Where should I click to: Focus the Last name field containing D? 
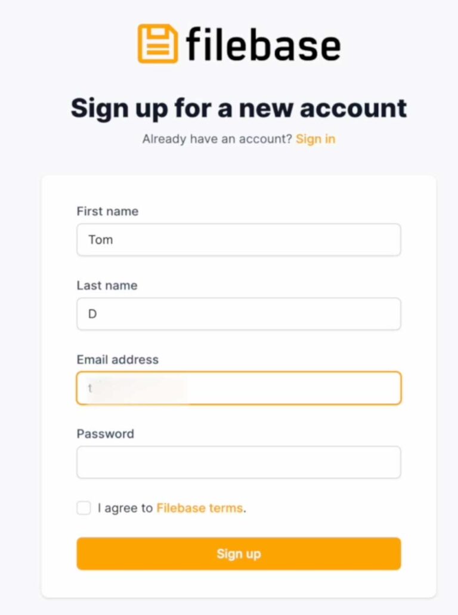(239, 314)
